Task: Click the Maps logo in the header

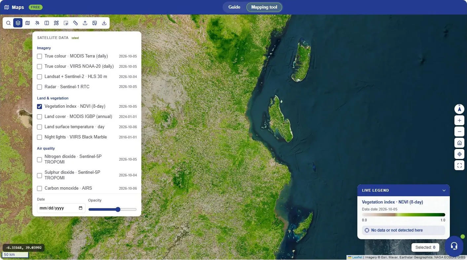Action: pyautogui.click(x=14, y=7)
